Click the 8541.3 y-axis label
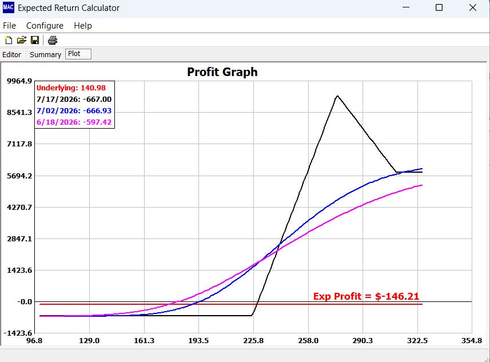Image resolution: width=490 pixels, height=362 pixels. pyautogui.click(x=19, y=112)
